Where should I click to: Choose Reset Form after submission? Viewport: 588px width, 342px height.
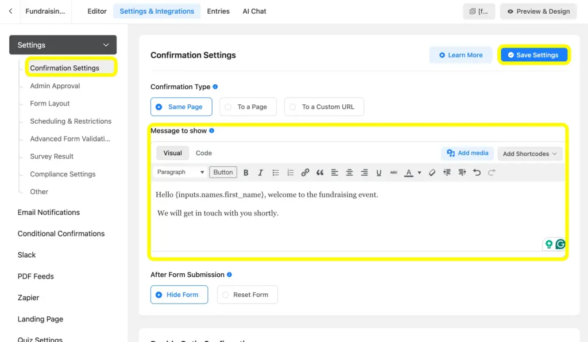(247, 295)
